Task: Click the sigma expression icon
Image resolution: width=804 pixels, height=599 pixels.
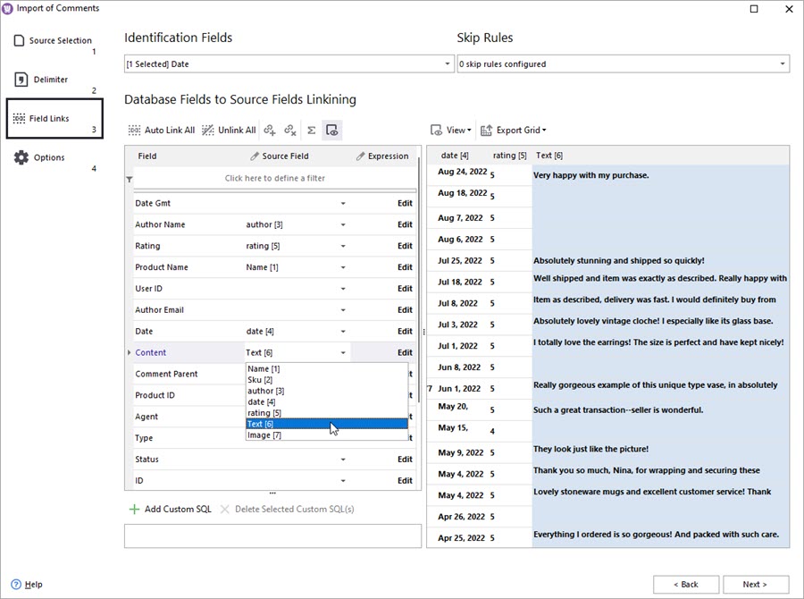Action: click(312, 131)
